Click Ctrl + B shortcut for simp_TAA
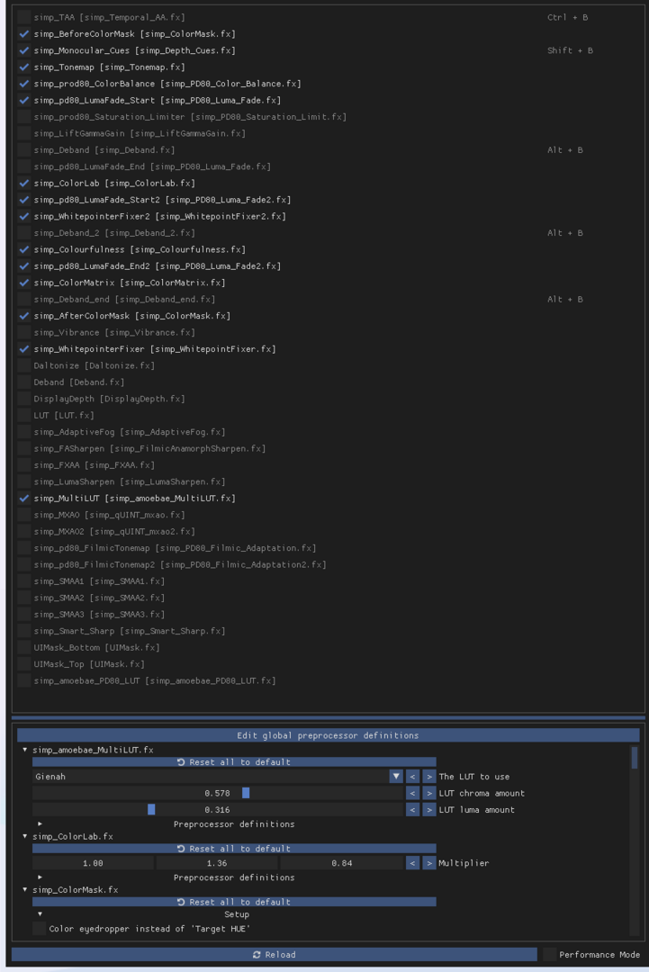Viewport: 649px width, 972px height. click(x=568, y=17)
